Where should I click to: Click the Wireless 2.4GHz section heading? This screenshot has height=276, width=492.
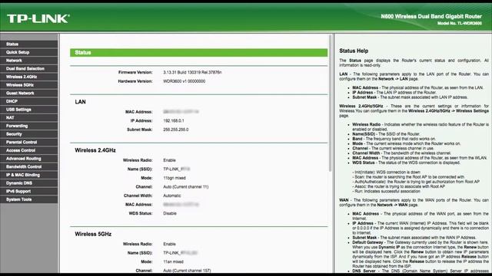click(95, 150)
